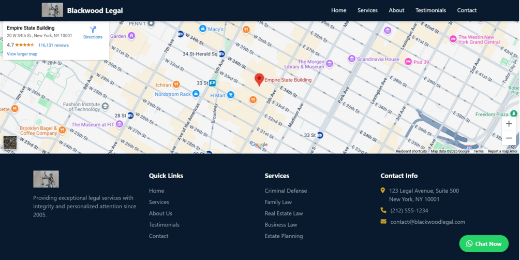Select the Scandinavia House marker icon
The width and height of the screenshot is (520, 260).
[352, 59]
